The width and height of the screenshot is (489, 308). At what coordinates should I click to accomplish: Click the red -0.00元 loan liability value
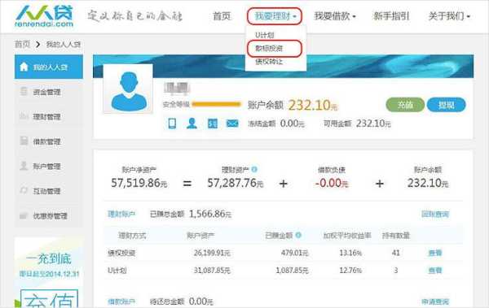(x=332, y=183)
